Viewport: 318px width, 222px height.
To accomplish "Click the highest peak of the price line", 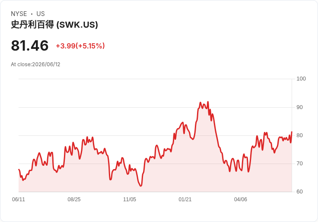I will click(x=208, y=102).
